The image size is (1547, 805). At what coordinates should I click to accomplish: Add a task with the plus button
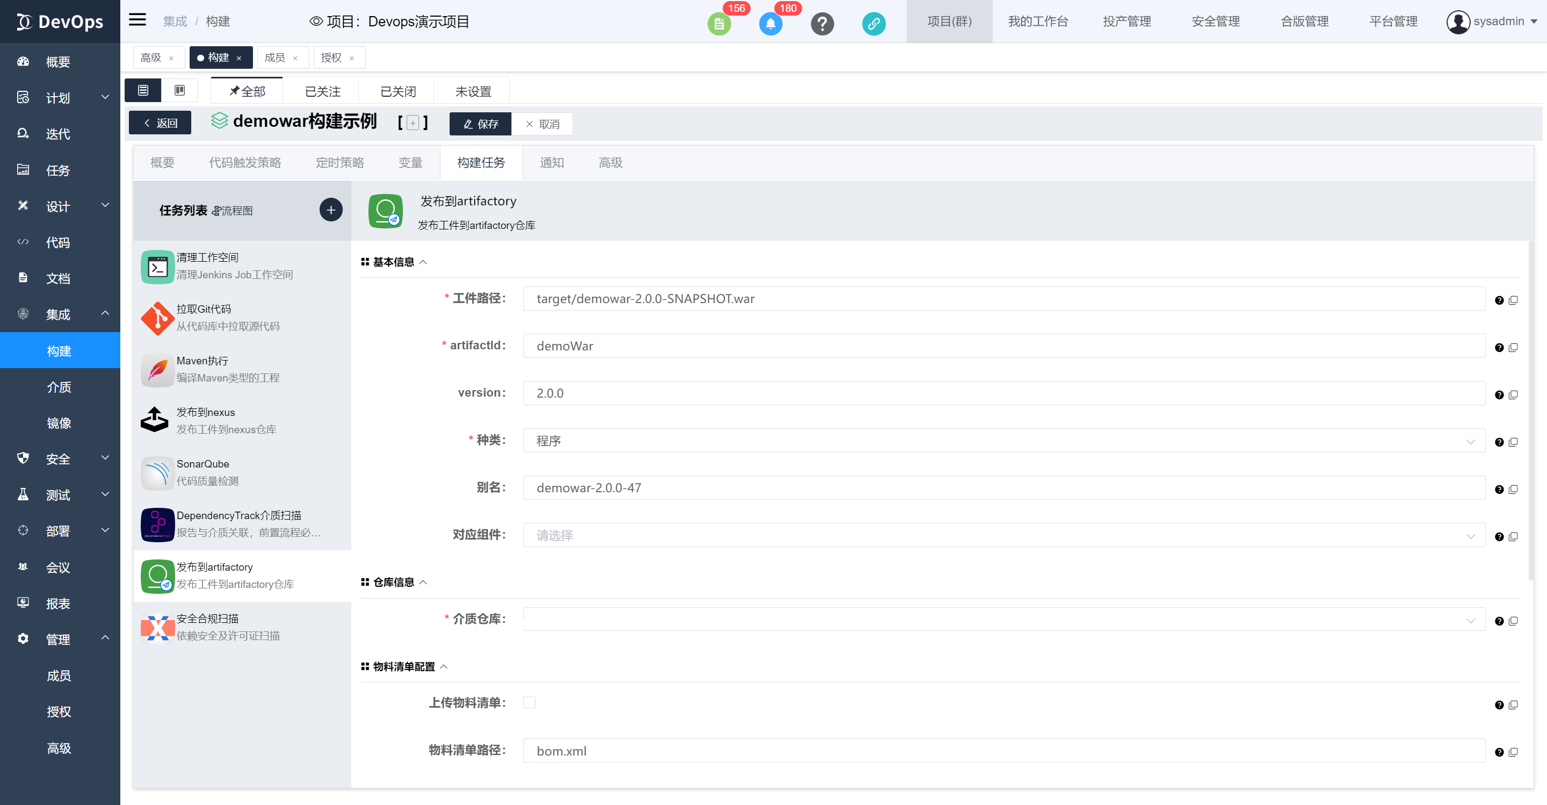[330, 210]
